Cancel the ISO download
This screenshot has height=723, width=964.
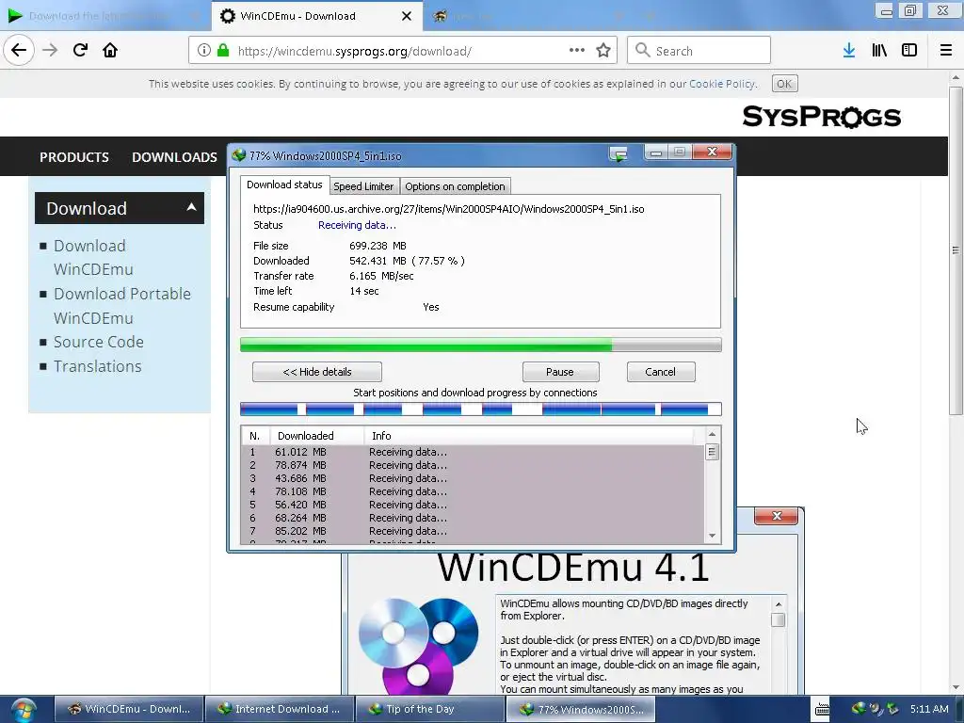[x=660, y=372]
